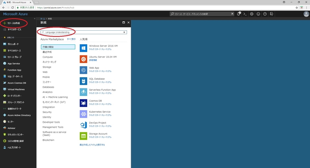Open すべてのサービス in the sidebar
The height and width of the screenshot is (168, 310).
14,29
